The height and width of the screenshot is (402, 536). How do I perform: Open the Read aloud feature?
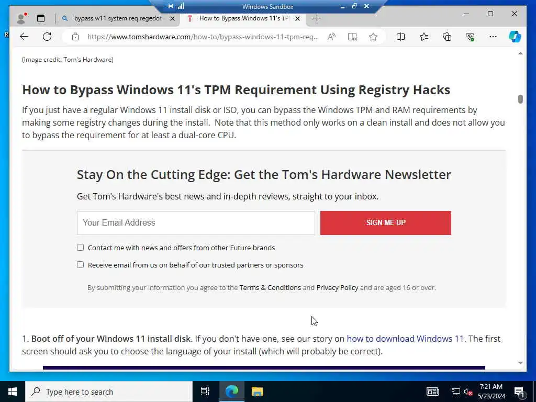coord(331,37)
